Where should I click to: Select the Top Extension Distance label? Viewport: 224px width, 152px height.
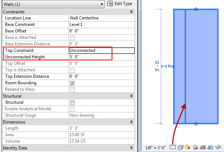(x=27, y=76)
